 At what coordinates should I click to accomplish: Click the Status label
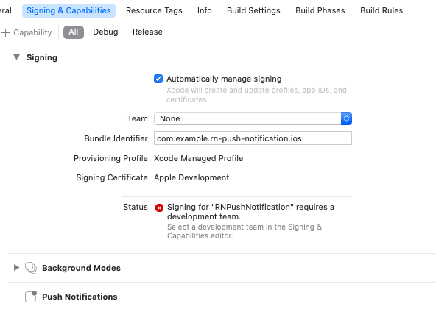(x=136, y=207)
